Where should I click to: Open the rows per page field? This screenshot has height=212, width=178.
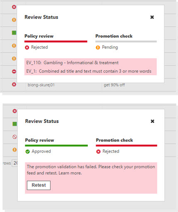(15, 163)
